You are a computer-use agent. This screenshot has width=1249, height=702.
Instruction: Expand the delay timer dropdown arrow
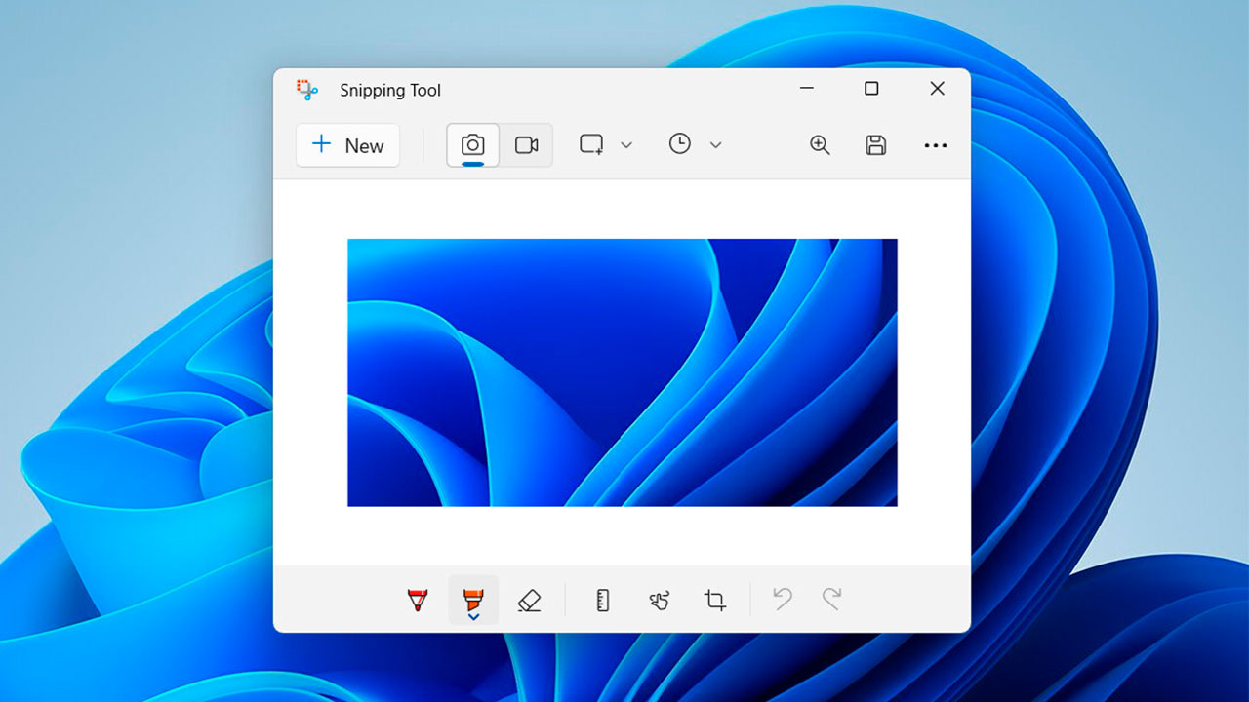[x=715, y=145]
